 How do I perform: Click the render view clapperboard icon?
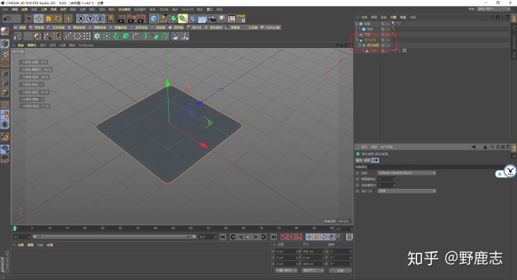click(x=121, y=19)
